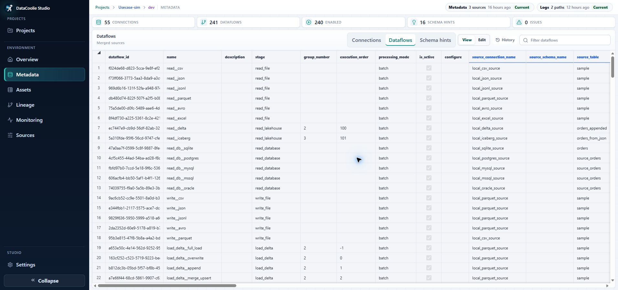Open the Monitoring page

click(x=45, y=120)
